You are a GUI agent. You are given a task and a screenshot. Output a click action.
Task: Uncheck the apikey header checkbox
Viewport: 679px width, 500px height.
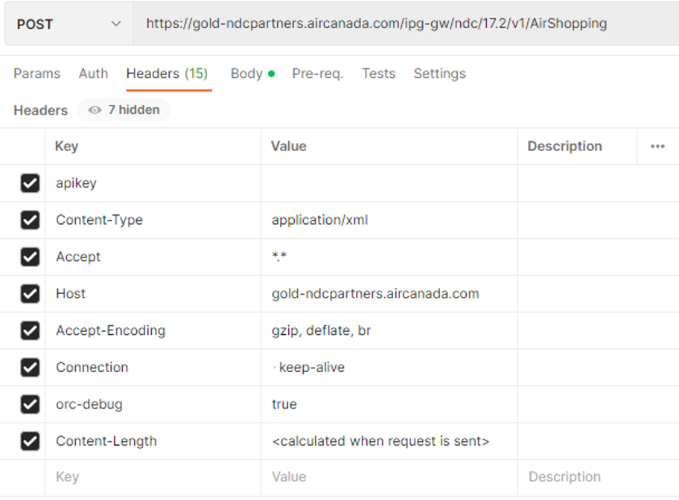(30, 183)
